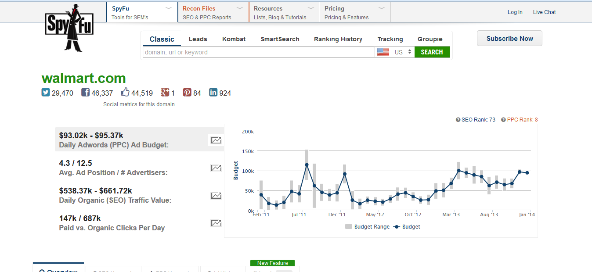Toggle the Budget Range legend series

pyautogui.click(x=367, y=227)
